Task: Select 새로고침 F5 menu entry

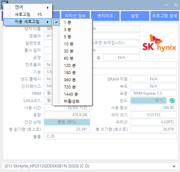Action: tap(28, 15)
